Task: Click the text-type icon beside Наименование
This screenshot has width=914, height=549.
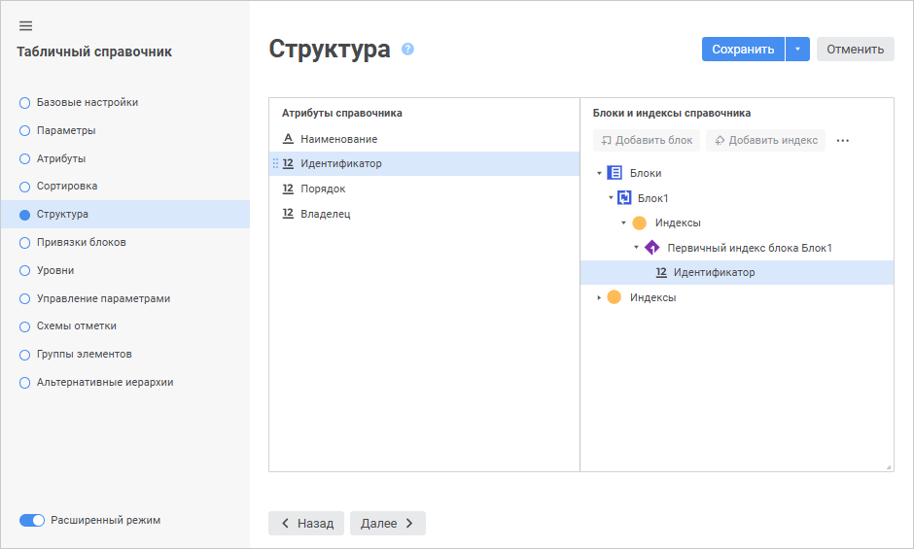Action: click(288, 139)
